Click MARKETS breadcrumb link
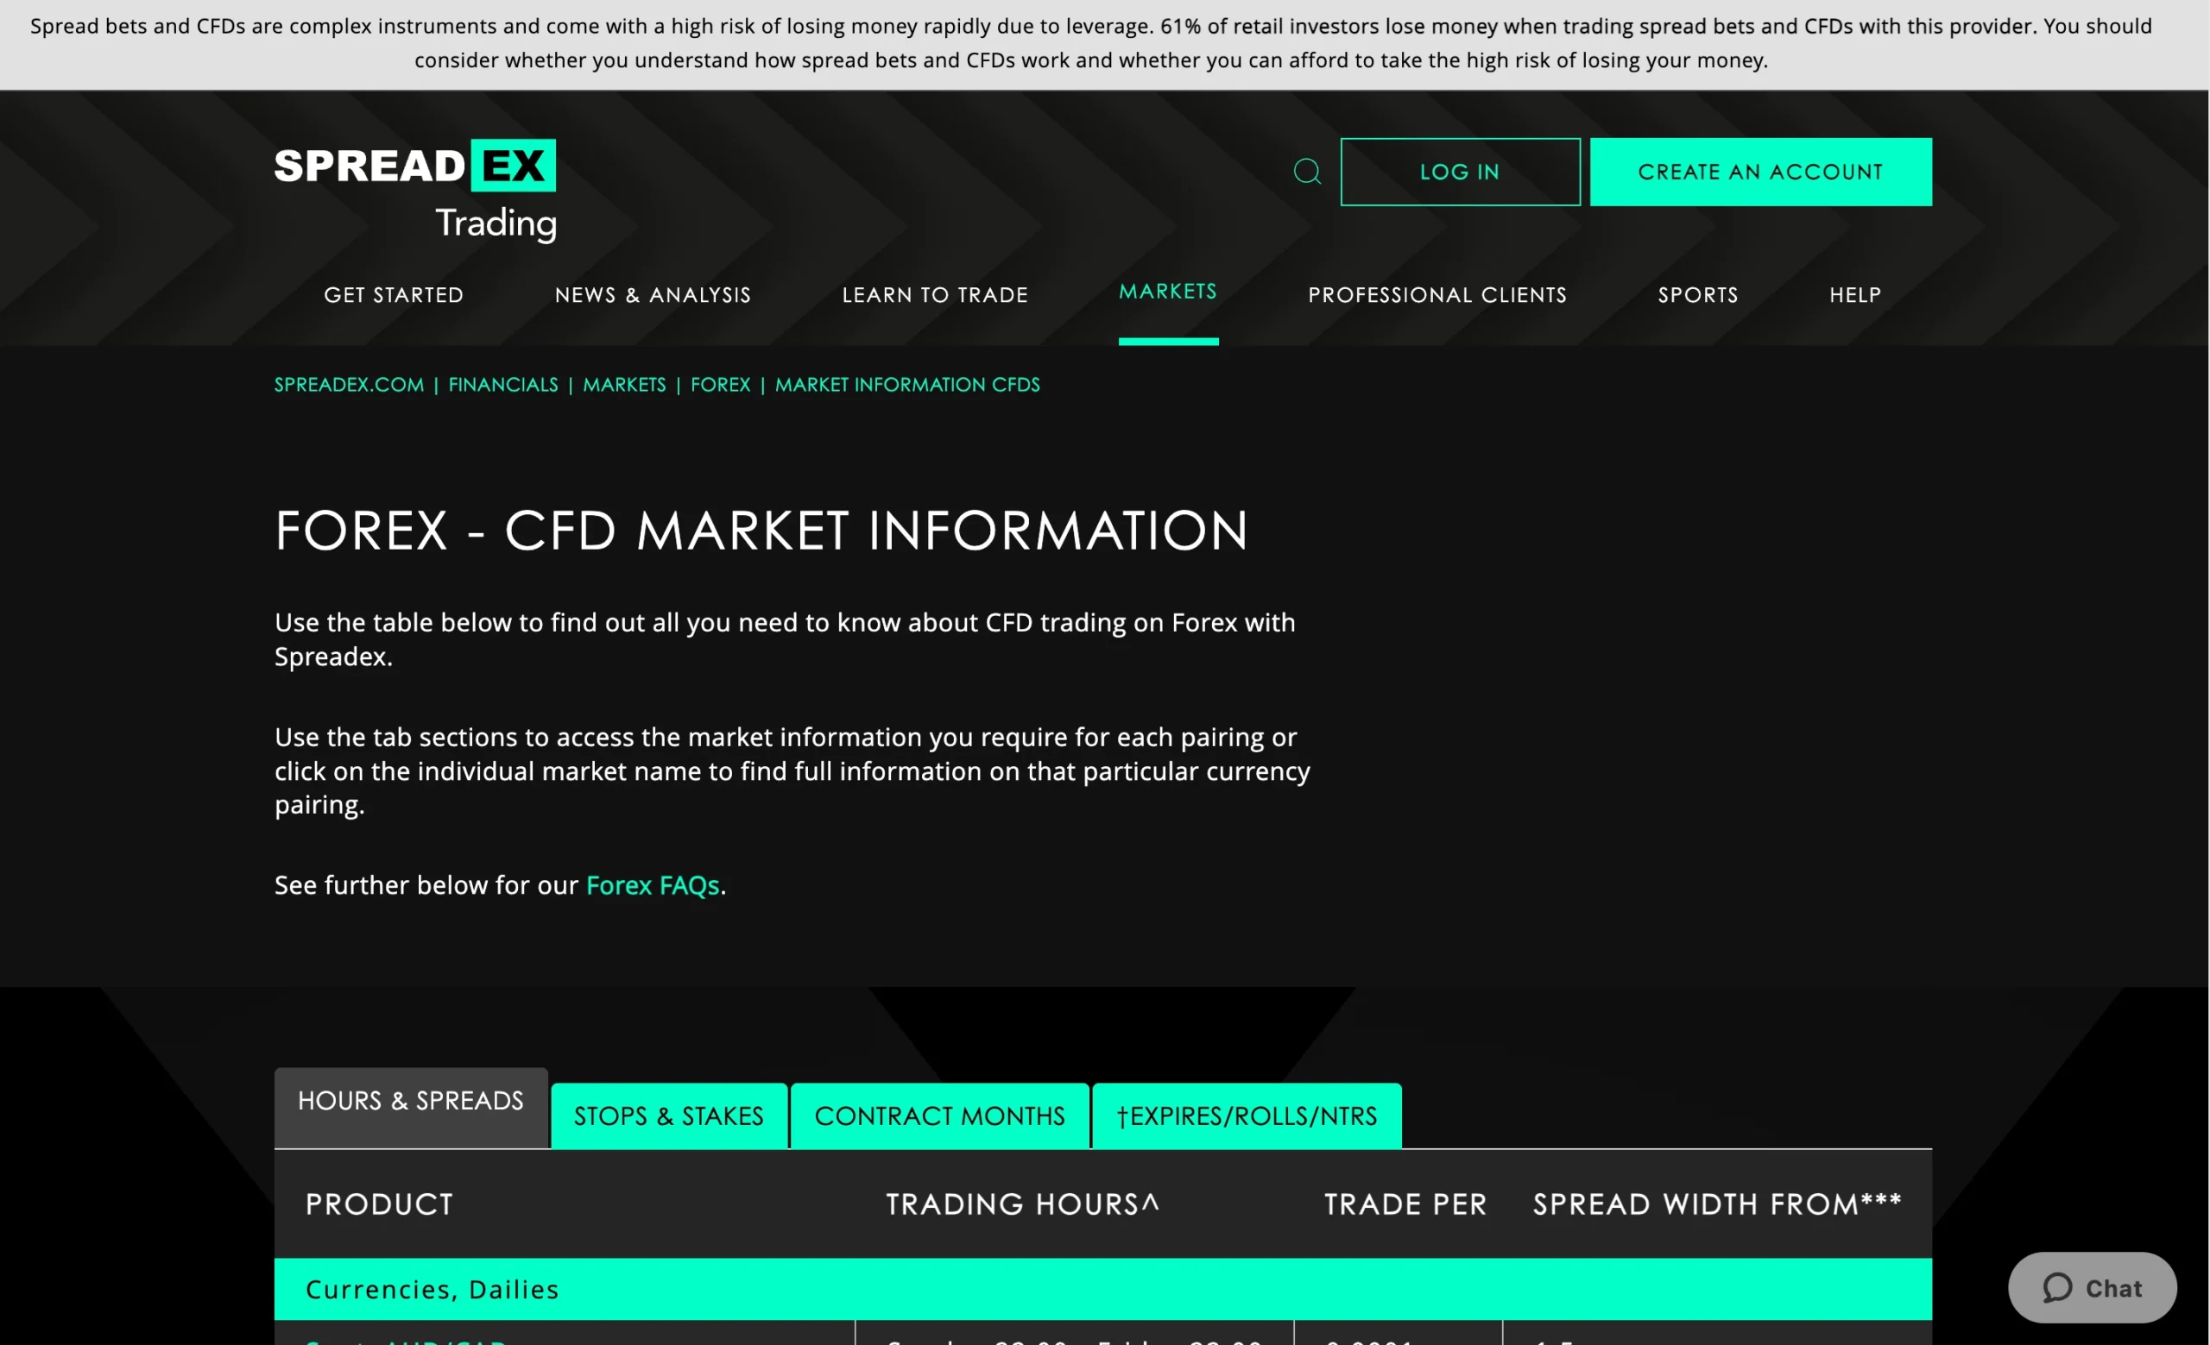 [624, 385]
